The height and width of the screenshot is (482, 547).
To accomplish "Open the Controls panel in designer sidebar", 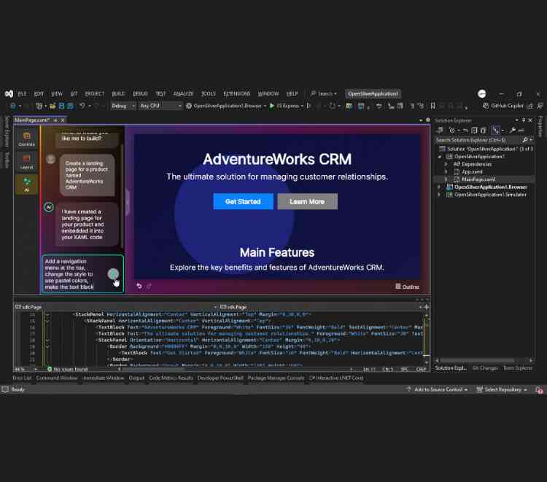I will (x=26, y=139).
